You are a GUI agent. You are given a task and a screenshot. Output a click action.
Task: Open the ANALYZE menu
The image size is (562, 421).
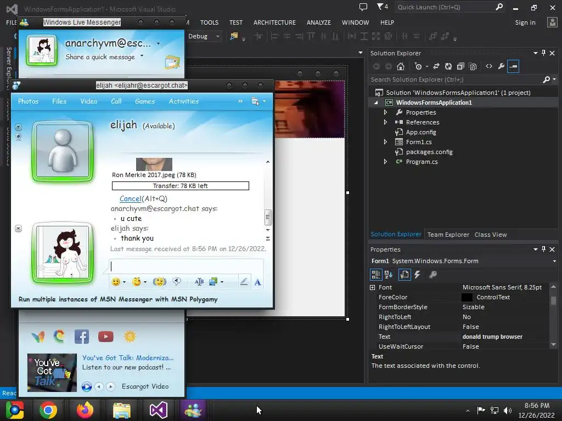[319, 22]
